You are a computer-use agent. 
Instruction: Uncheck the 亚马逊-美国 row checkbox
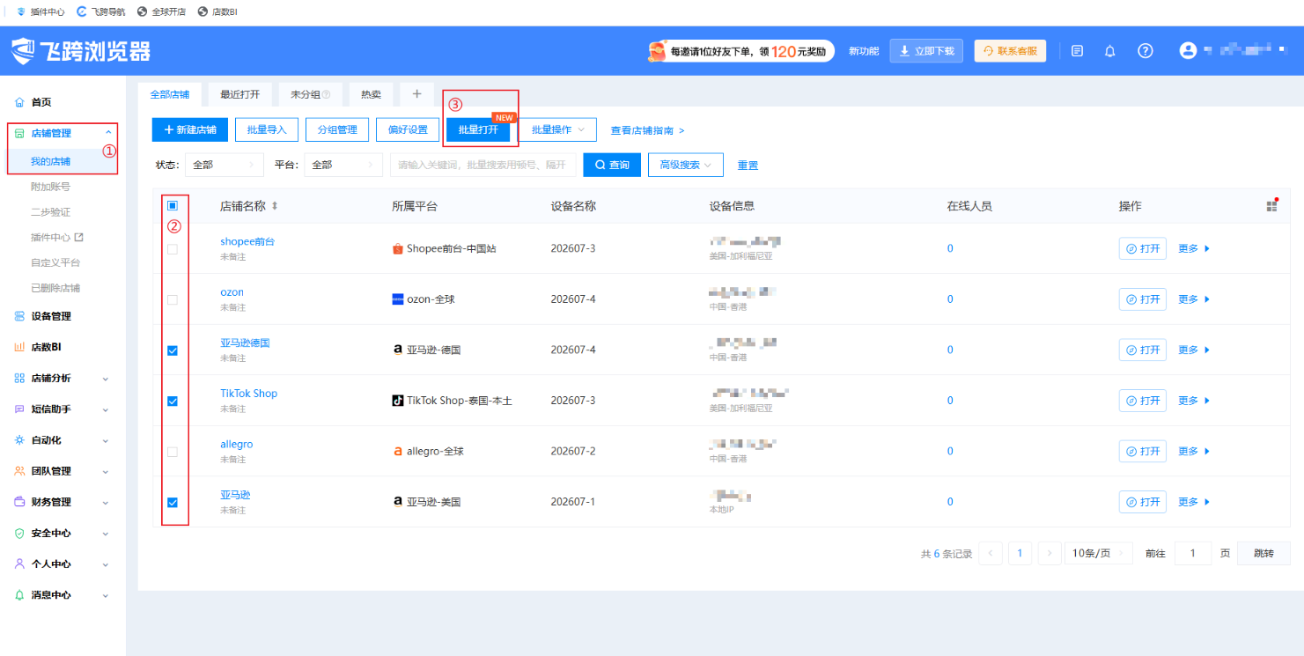[x=173, y=503]
